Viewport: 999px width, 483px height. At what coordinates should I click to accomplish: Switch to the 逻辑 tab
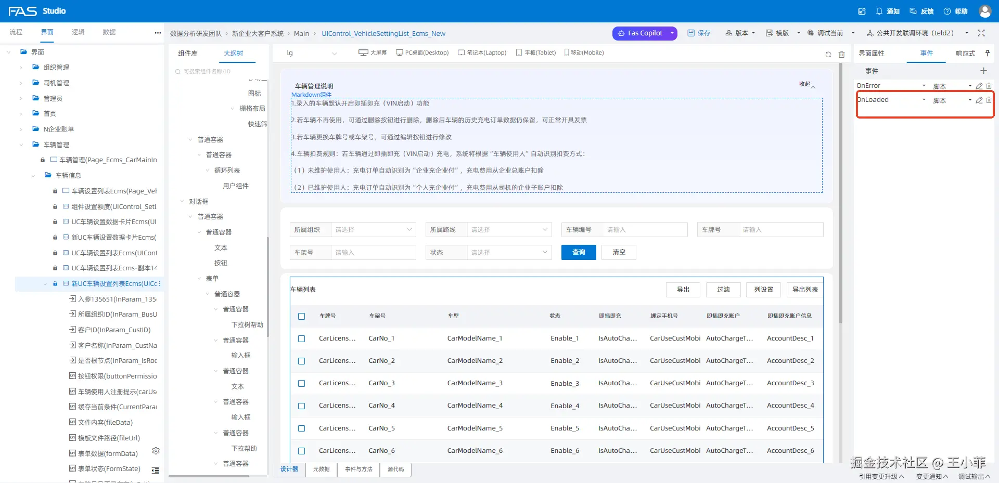(x=78, y=32)
